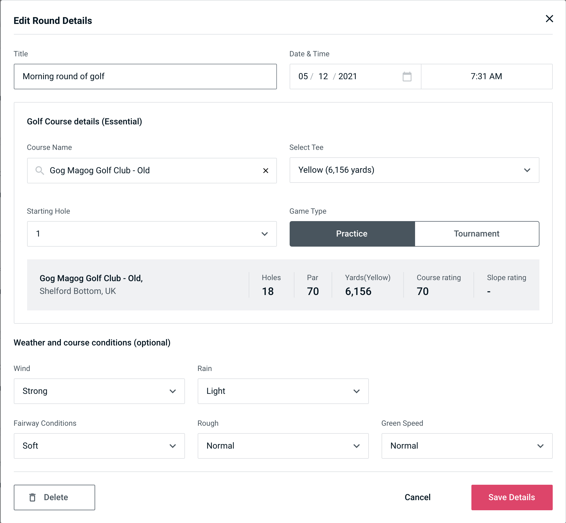The width and height of the screenshot is (566, 523).
Task: Toggle Game Type to Practice
Action: point(352,234)
